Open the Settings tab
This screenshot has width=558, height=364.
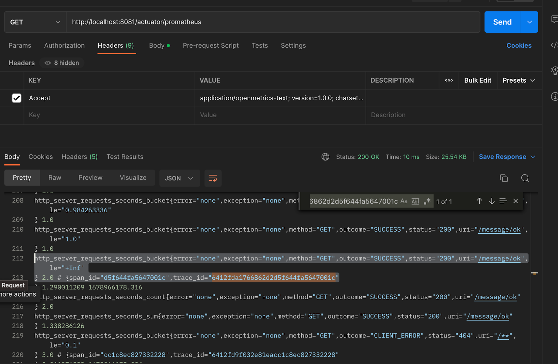click(293, 46)
